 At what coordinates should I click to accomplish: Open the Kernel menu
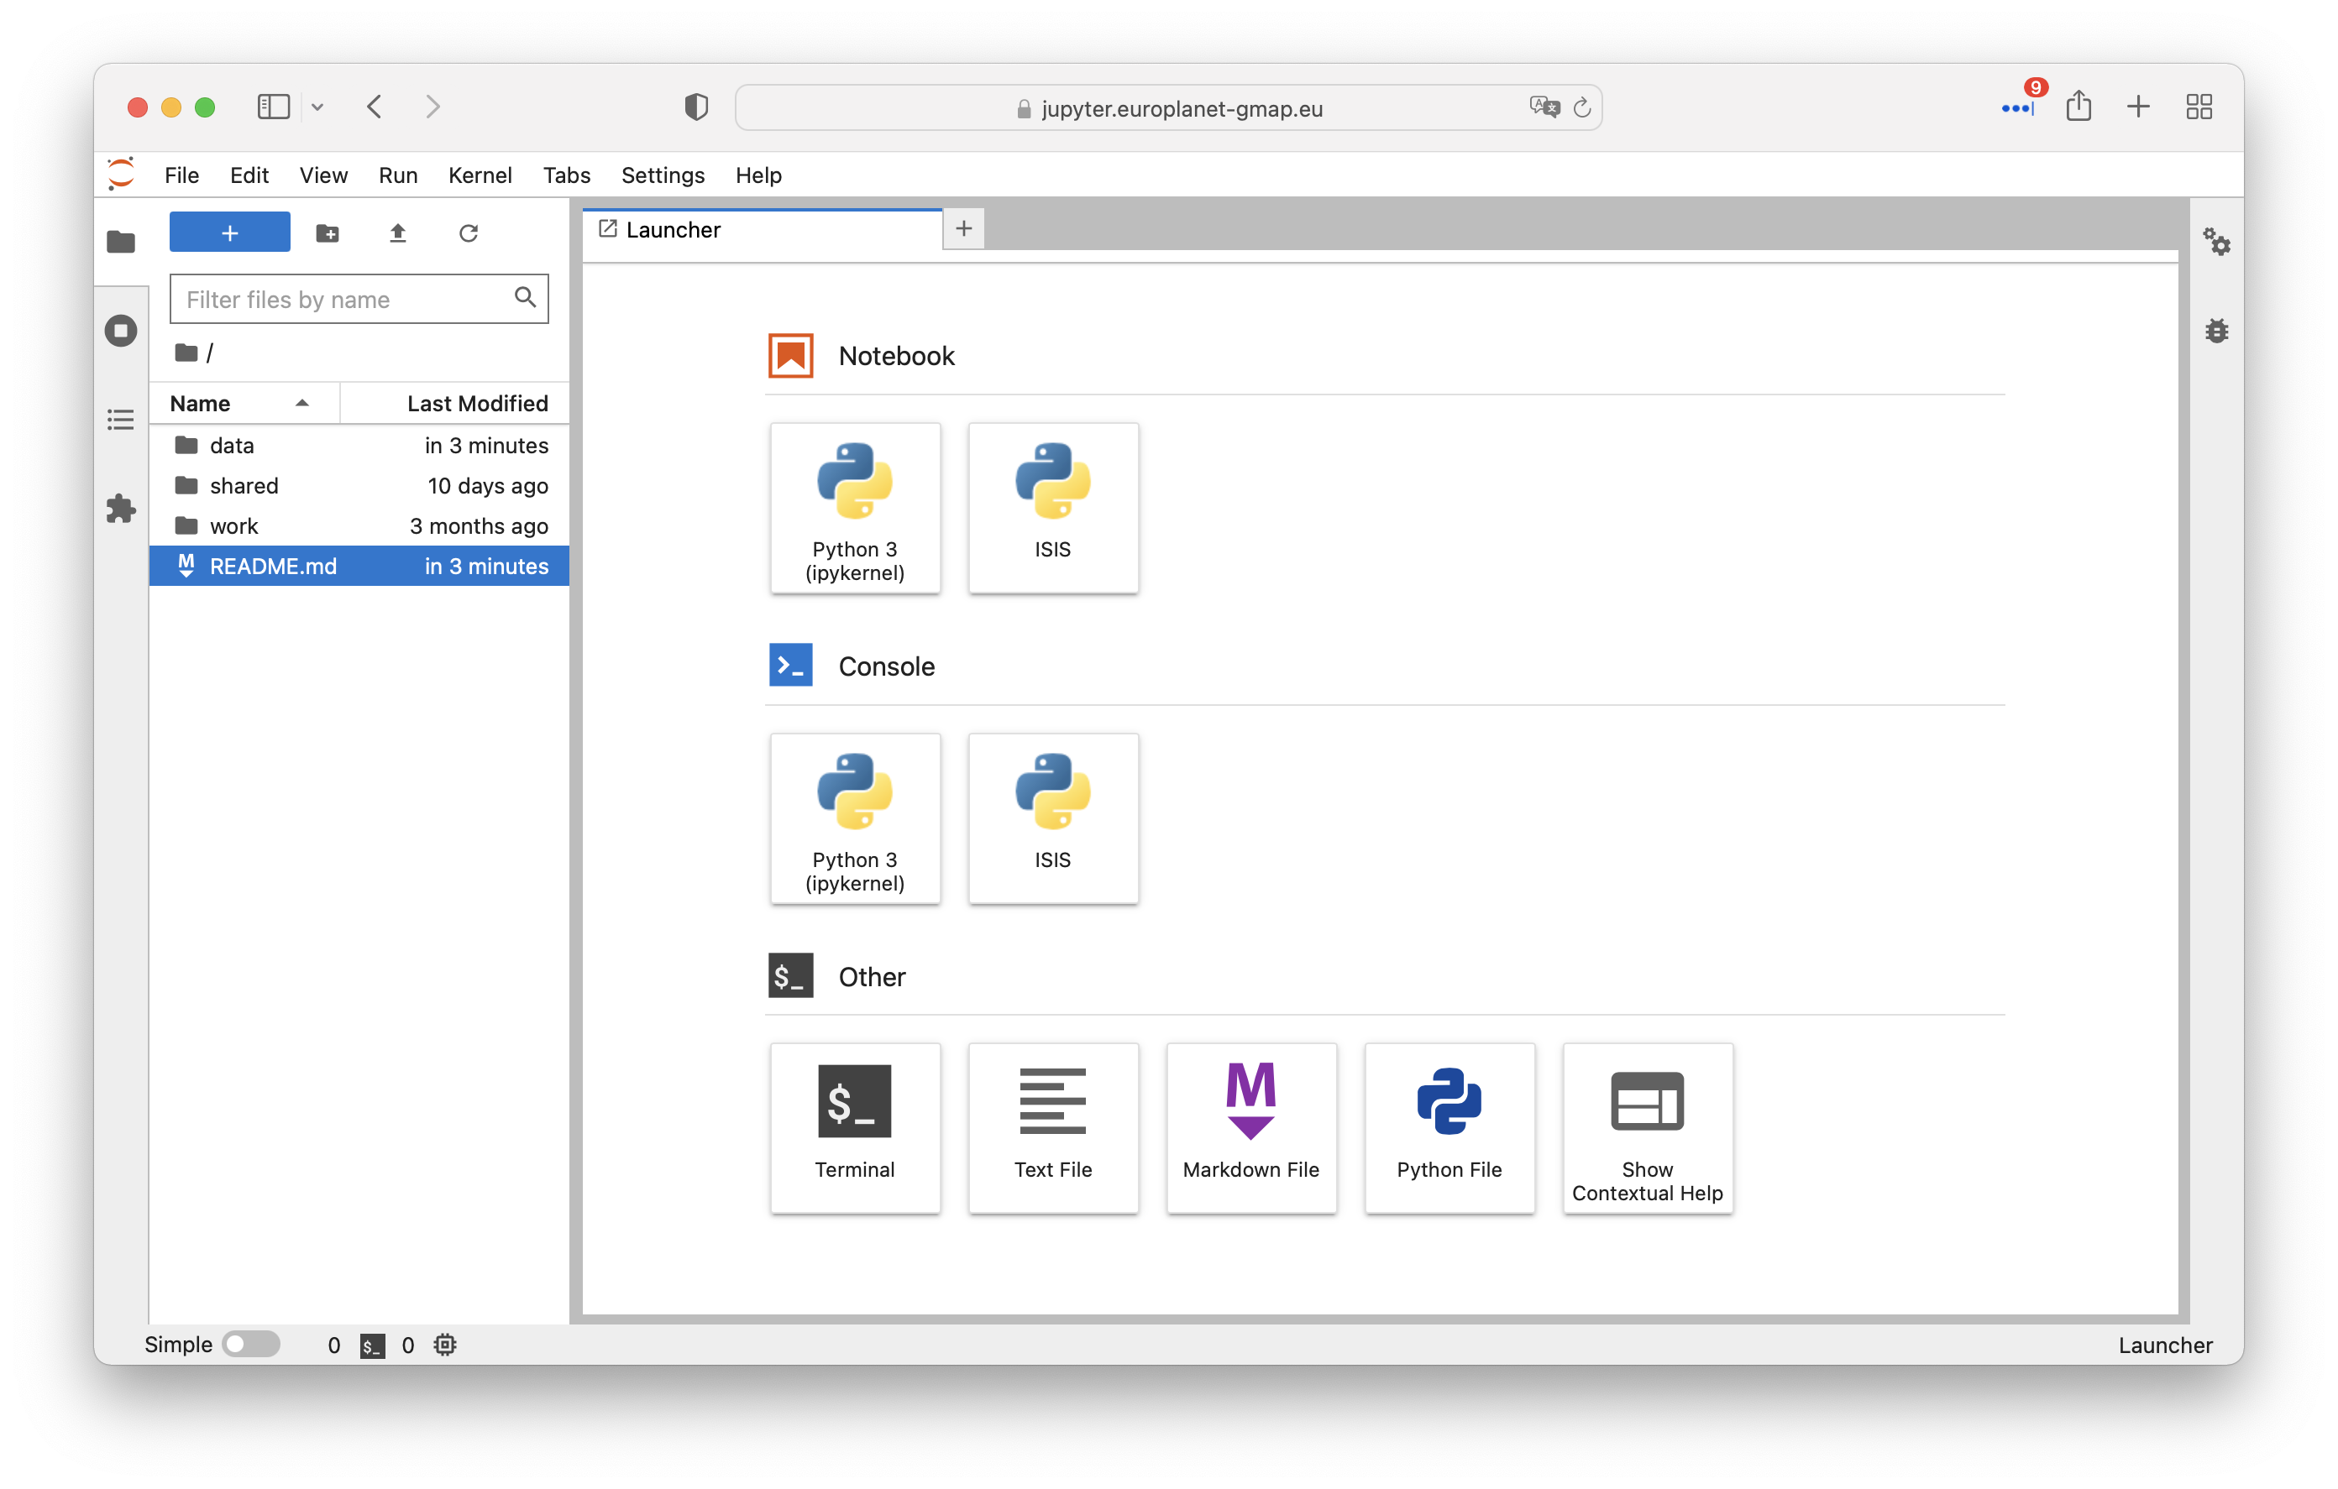(480, 175)
